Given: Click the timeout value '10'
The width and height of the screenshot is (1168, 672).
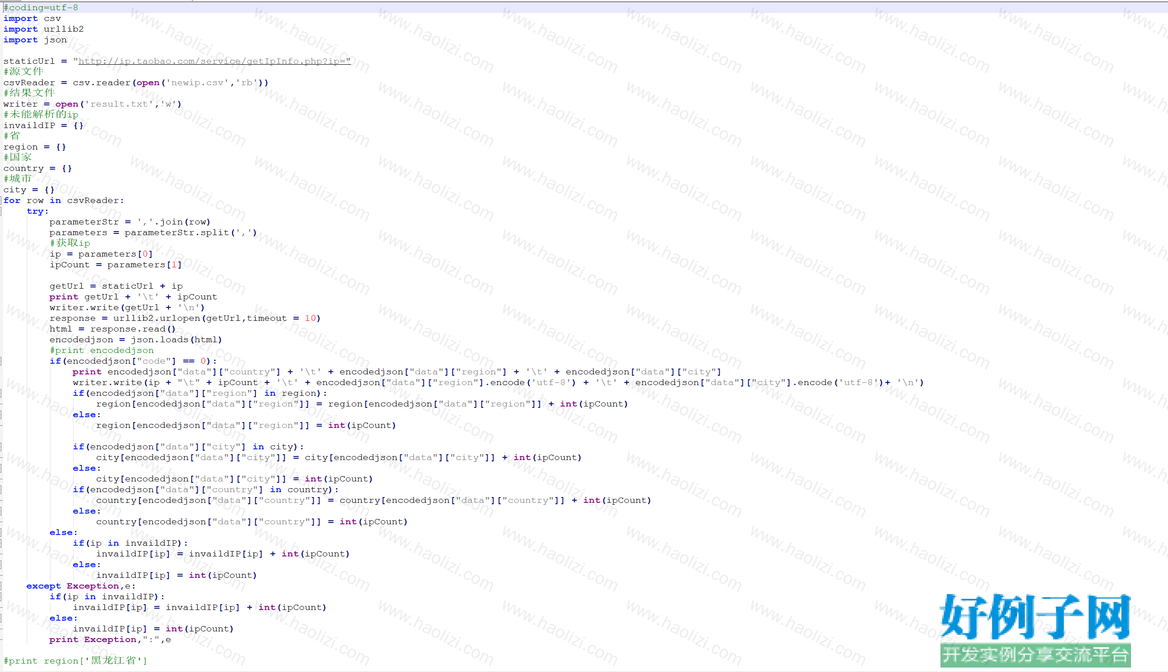Looking at the screenshot, I should [311, 318].
